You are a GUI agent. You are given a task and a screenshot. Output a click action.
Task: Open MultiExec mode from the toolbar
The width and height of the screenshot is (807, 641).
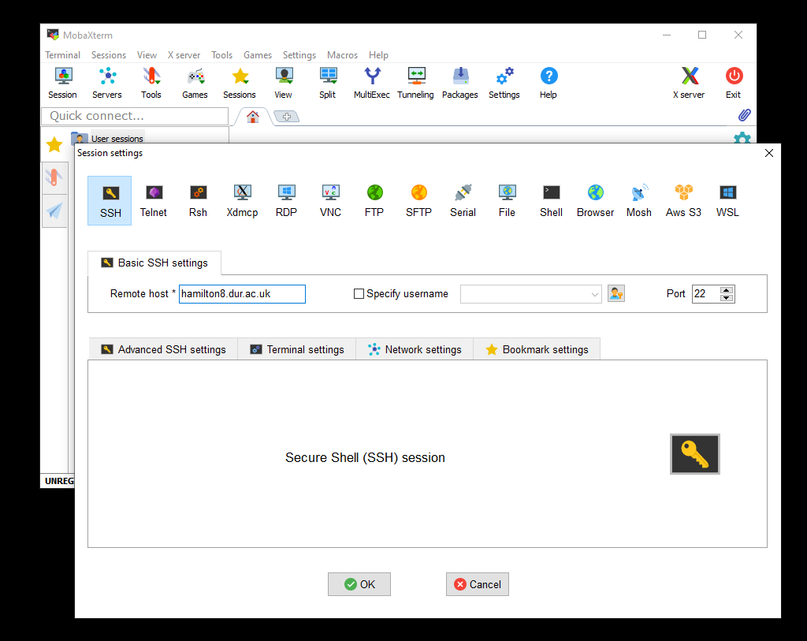coord(372,83)
